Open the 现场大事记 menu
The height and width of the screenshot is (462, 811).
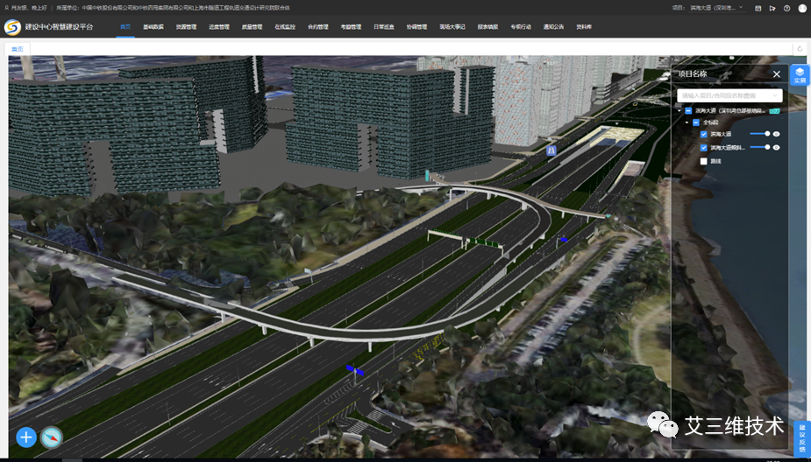tap(452, 27)
